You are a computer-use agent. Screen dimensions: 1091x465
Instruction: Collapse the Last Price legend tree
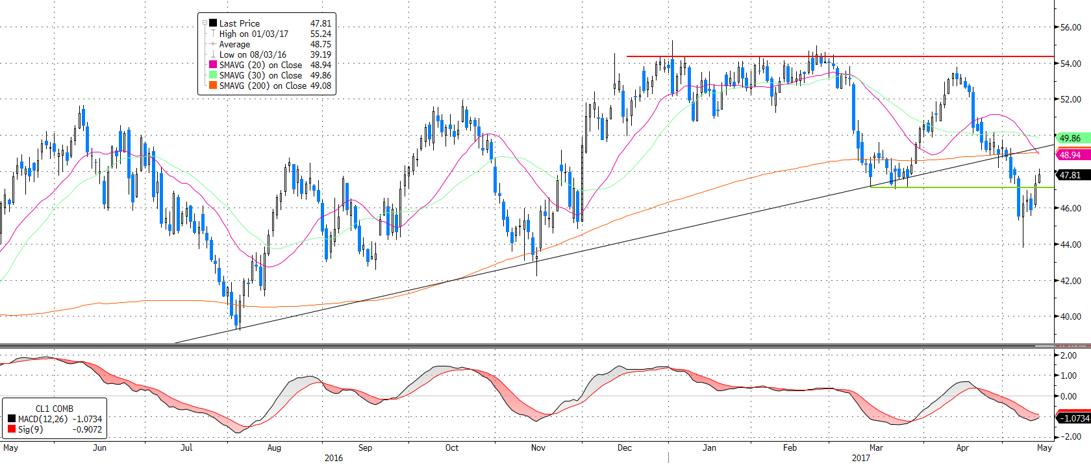(x=205, y=23)
